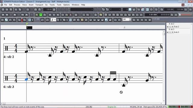Screen dimensions: 193x108
Task: Open the wide dark marker dropdown
Action: tap(82, 9)
